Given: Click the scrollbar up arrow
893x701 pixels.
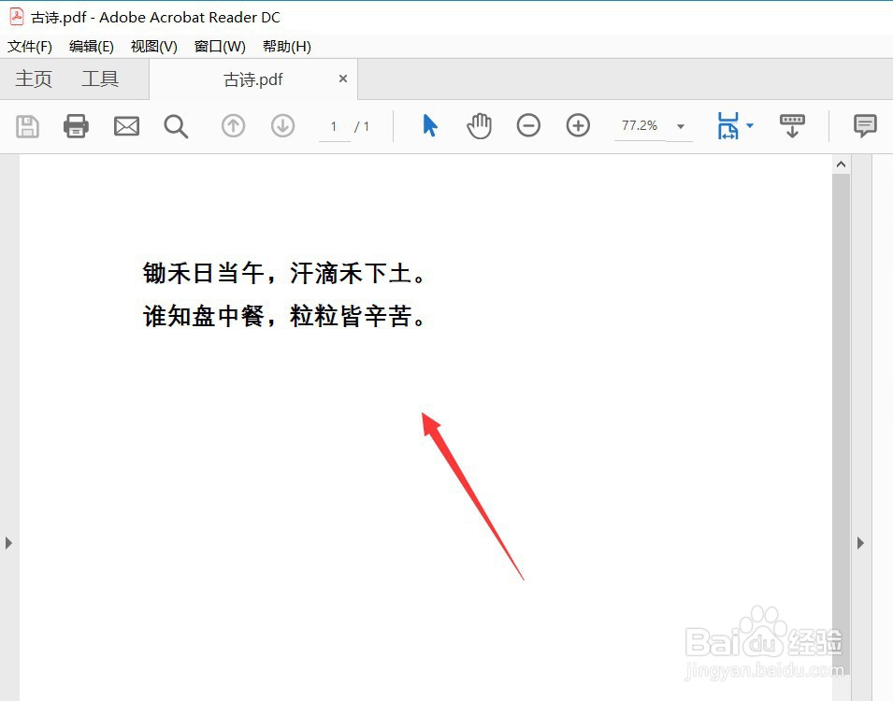Looking at the screenshot, I should (x=841, y=165).
